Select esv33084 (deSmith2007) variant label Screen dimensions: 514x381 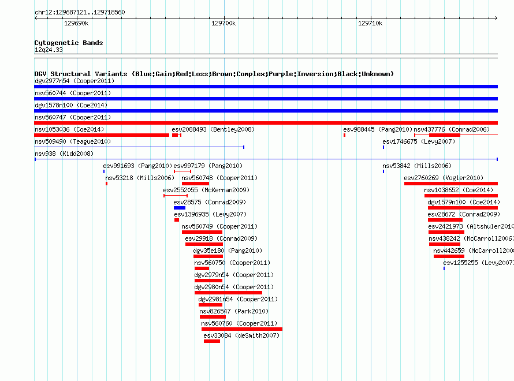pos(241,335)
